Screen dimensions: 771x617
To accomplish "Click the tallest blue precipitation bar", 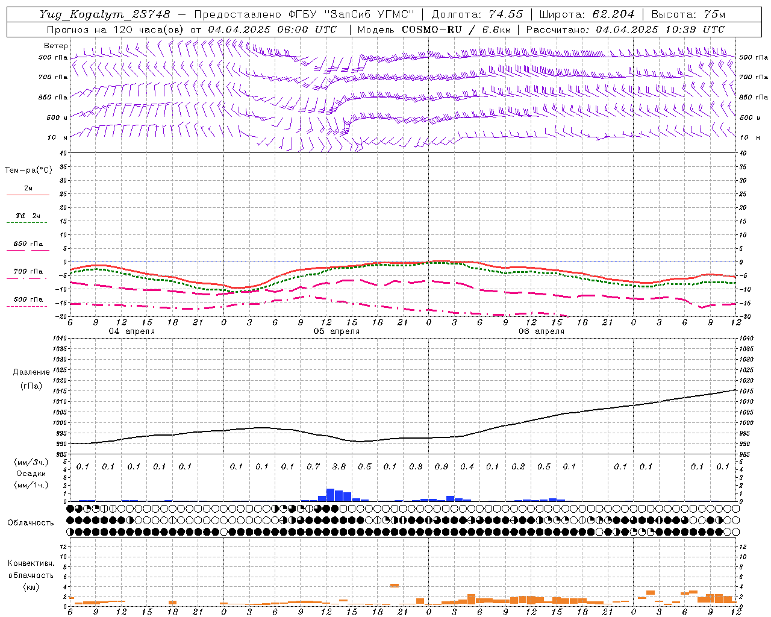I will [x=330, y=495].
